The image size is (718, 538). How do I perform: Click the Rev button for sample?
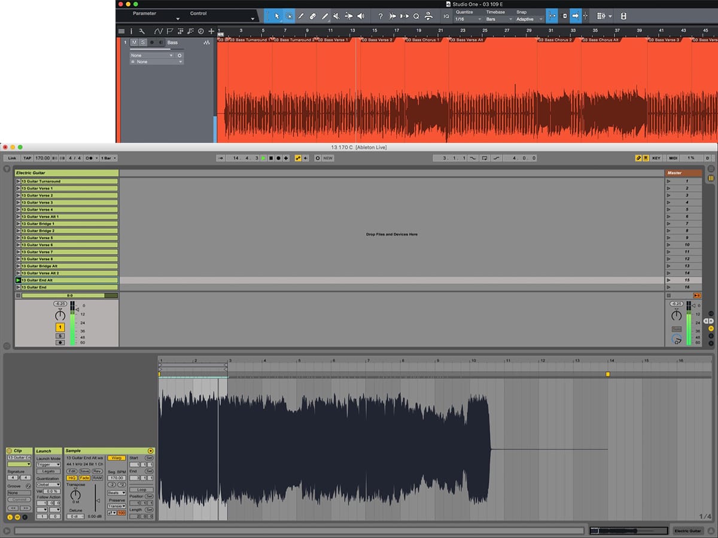click(x=97, y=471)
